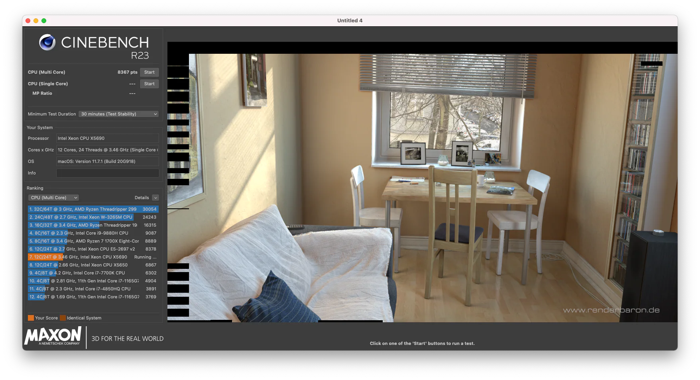
Task: Select the running Intel Xeon X5690 entry
Action: (x=92, y=257)
